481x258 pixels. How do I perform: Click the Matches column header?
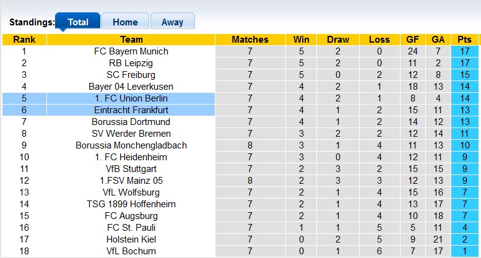point(250,40)
